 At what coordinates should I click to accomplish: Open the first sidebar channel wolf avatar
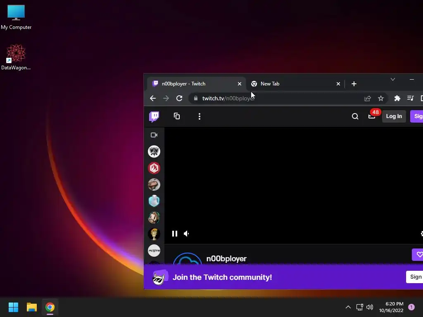[x=154, y=151]
